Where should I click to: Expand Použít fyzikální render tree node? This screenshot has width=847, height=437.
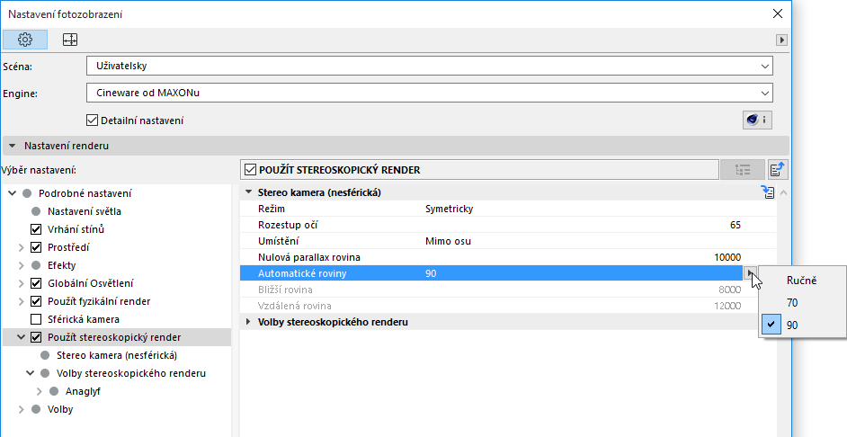[x=22, y=301]
